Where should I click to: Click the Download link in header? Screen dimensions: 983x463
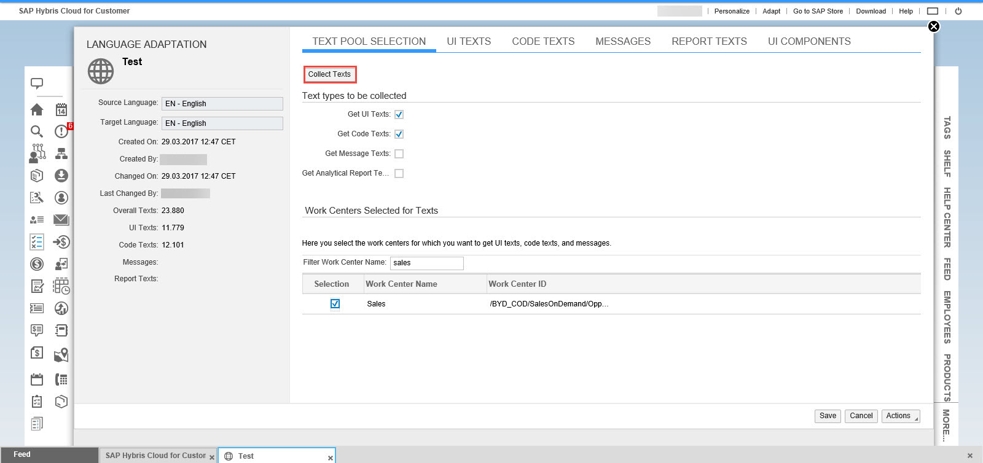(x=871, y=11)
